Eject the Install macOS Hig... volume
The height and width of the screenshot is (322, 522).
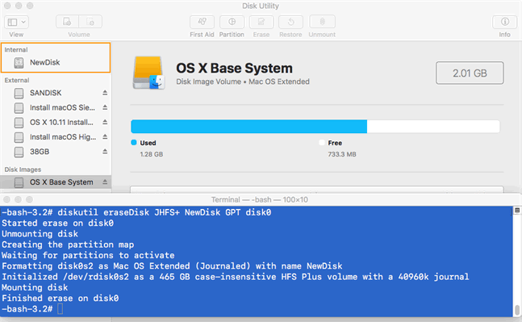coord(105,136)
